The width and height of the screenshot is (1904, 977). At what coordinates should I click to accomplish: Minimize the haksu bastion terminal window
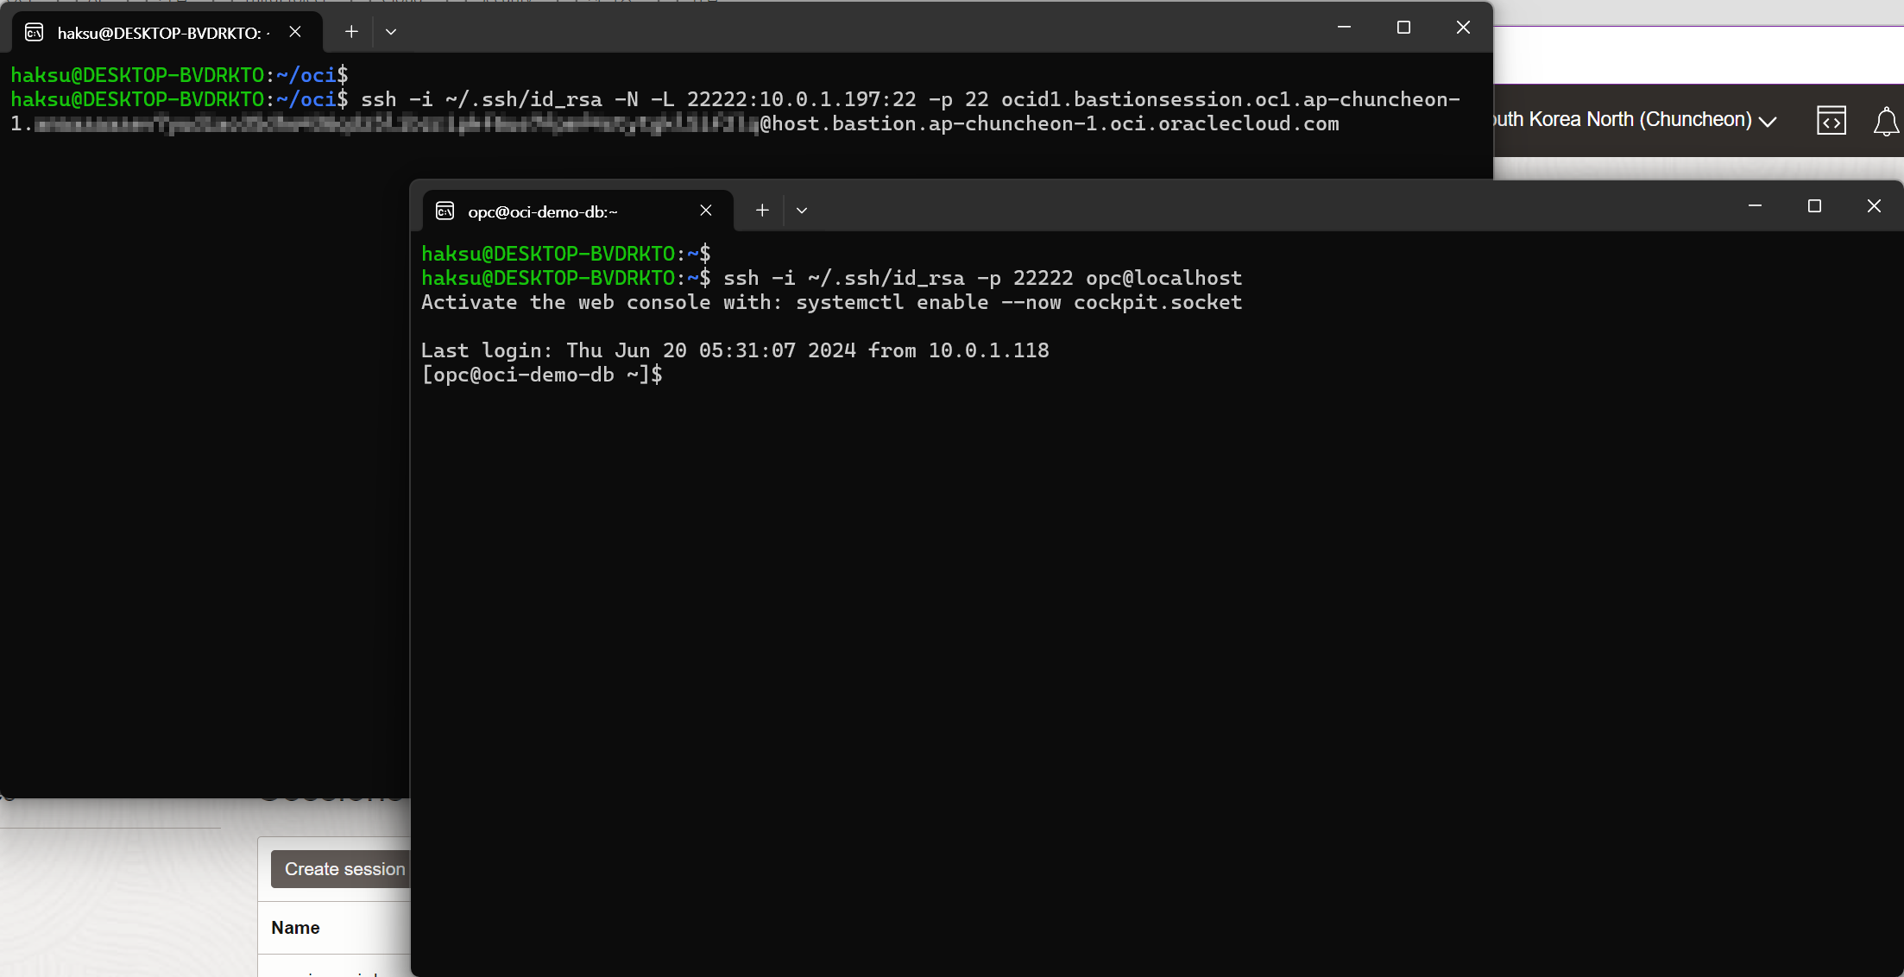[1344, 28]
